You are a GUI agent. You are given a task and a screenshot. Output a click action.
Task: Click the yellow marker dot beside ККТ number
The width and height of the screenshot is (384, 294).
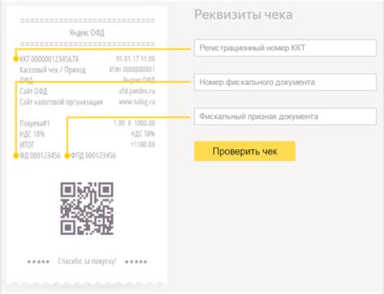(x=16, y=59)
